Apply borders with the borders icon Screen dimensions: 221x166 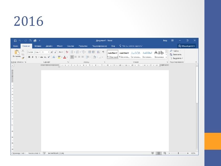click(x=100, y=57)
